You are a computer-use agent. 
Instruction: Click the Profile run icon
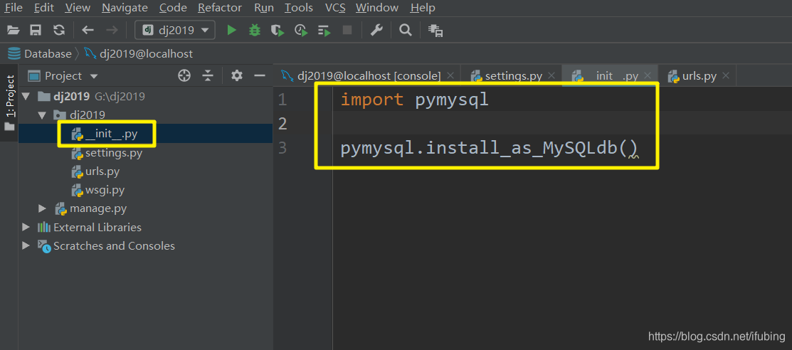(301, 31)
